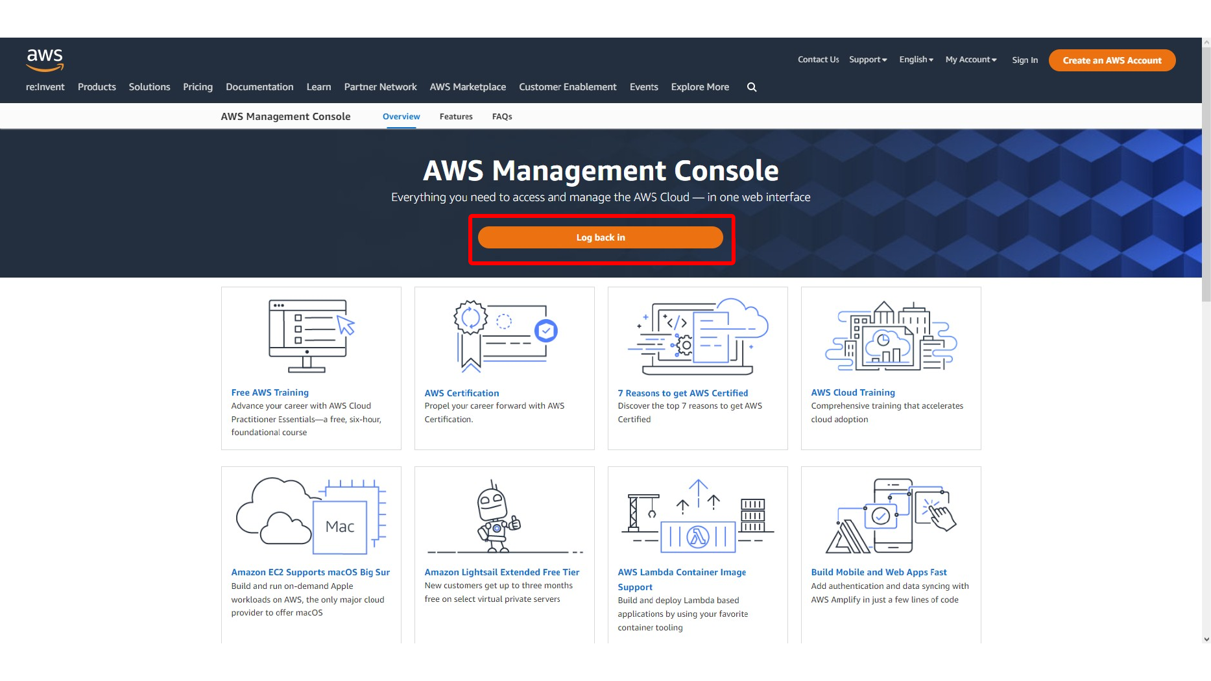This screenshot has height=681, width=1211.
Task: Click Create an AWS Account button
Action: (1112, 60)
